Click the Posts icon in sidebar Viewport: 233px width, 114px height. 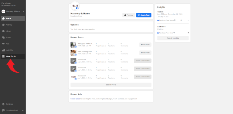(3, 38)
